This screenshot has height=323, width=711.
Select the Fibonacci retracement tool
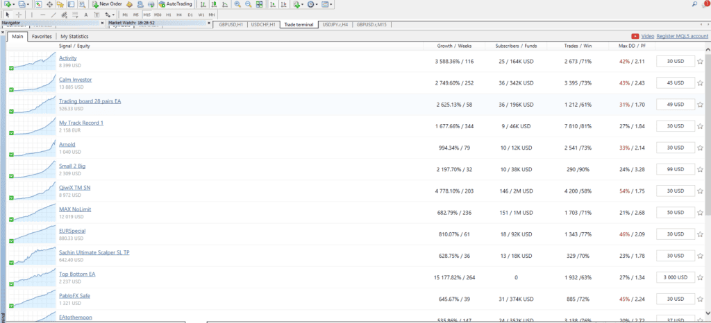click(75, 15)
